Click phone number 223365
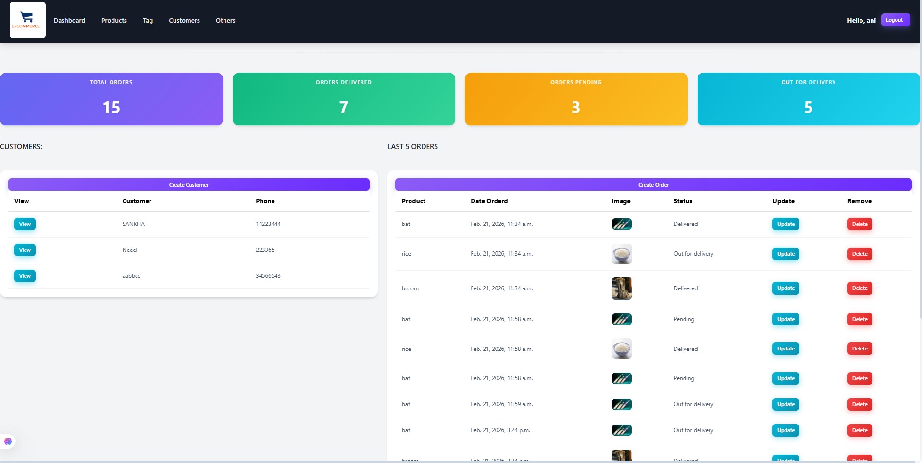The image size is (922, 463). 265,250
